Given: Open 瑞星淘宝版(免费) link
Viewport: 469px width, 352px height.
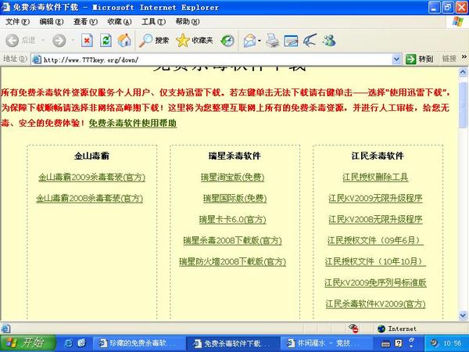Looking at the screenshot, I should click(x=233, y=177).
